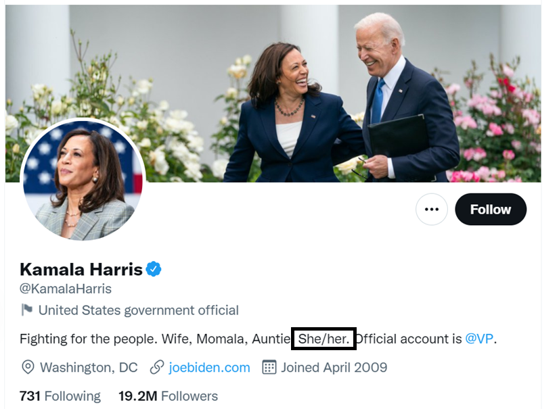The height and width of the screenshot is (409, 559).
Task: Click the @KamalaHarris handle text
Action: click(x=66, y=289)
